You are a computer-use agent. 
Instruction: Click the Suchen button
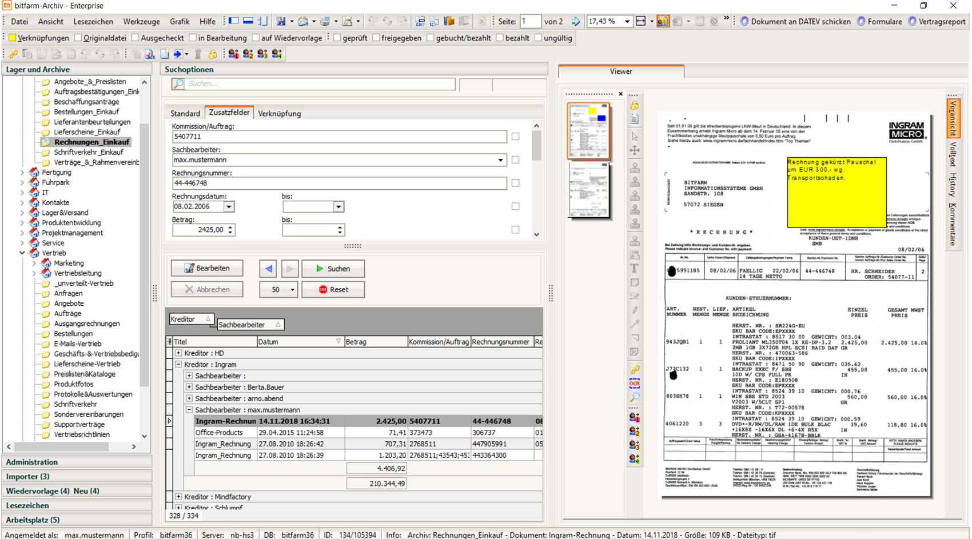point(333,269)
